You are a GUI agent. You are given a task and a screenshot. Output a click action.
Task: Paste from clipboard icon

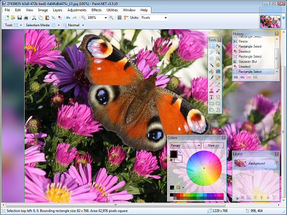[x=47, y=18]
